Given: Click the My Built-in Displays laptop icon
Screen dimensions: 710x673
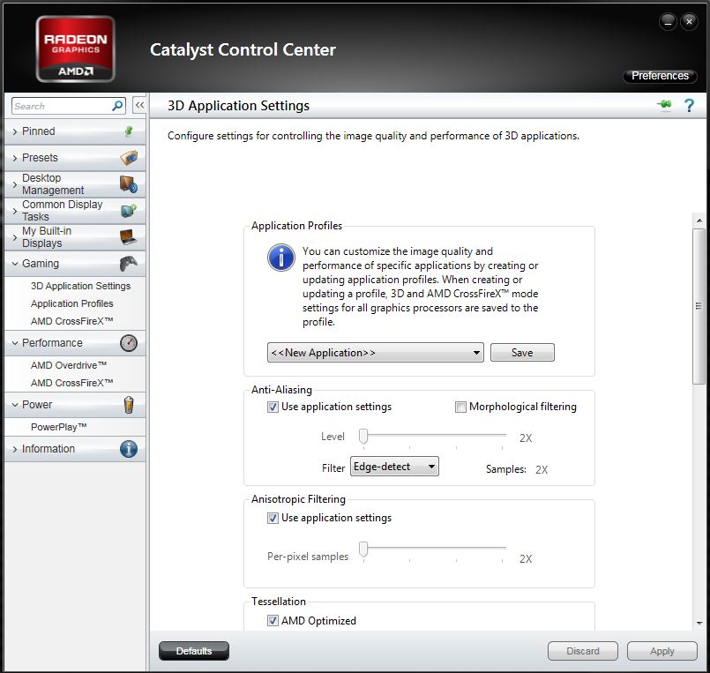Looking at the screenshot, I should (129, 237).
